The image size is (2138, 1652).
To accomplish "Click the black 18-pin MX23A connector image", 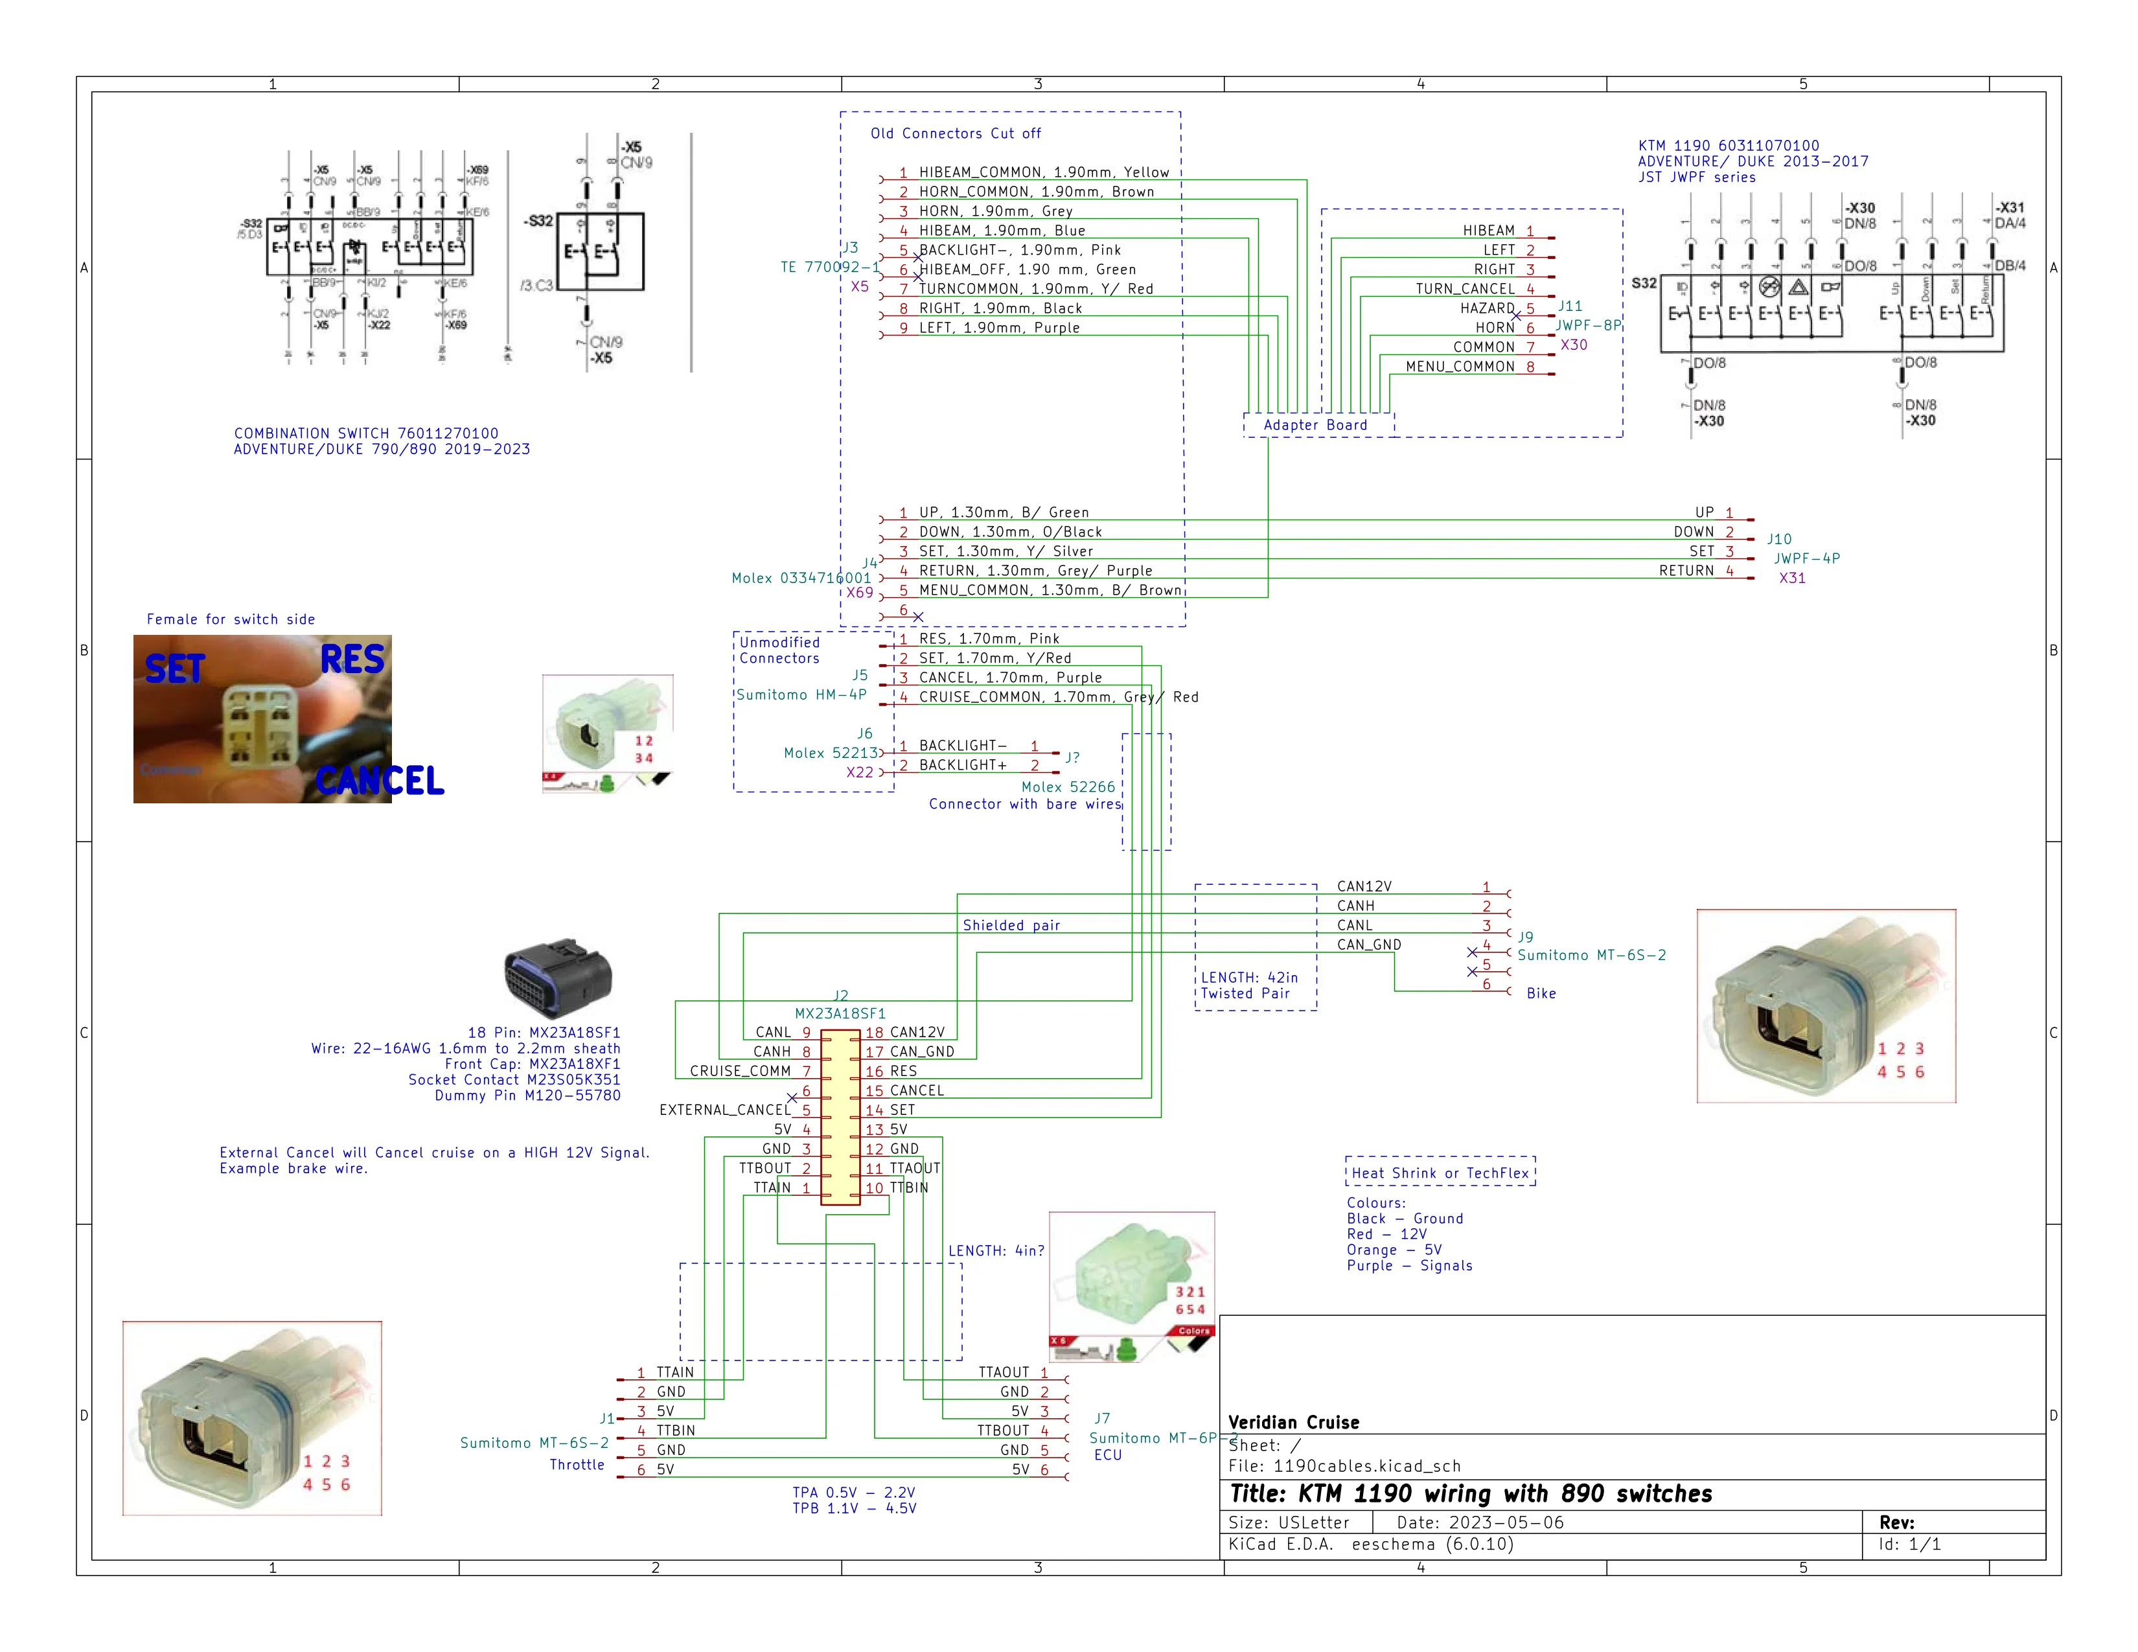I will [557, 978].
